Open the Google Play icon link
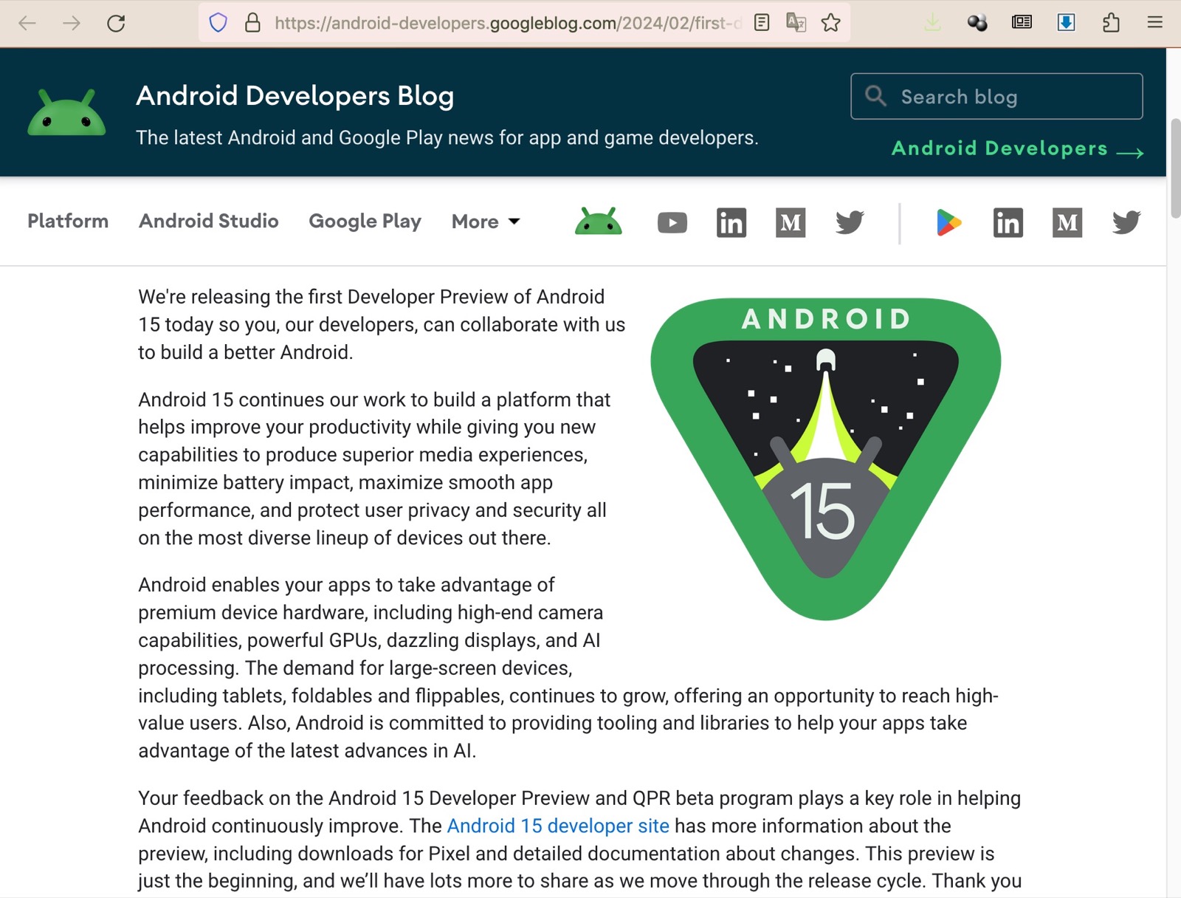This screenshot has width=1181, height=898. point(948,222)
